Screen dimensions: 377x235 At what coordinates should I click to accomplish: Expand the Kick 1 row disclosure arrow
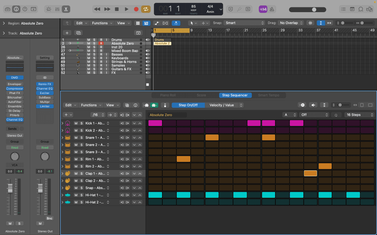pyautogui.click(x=63, y=123)
